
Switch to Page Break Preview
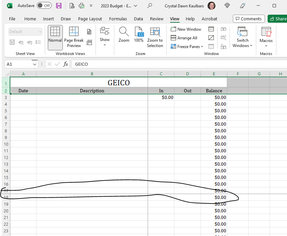74,37
